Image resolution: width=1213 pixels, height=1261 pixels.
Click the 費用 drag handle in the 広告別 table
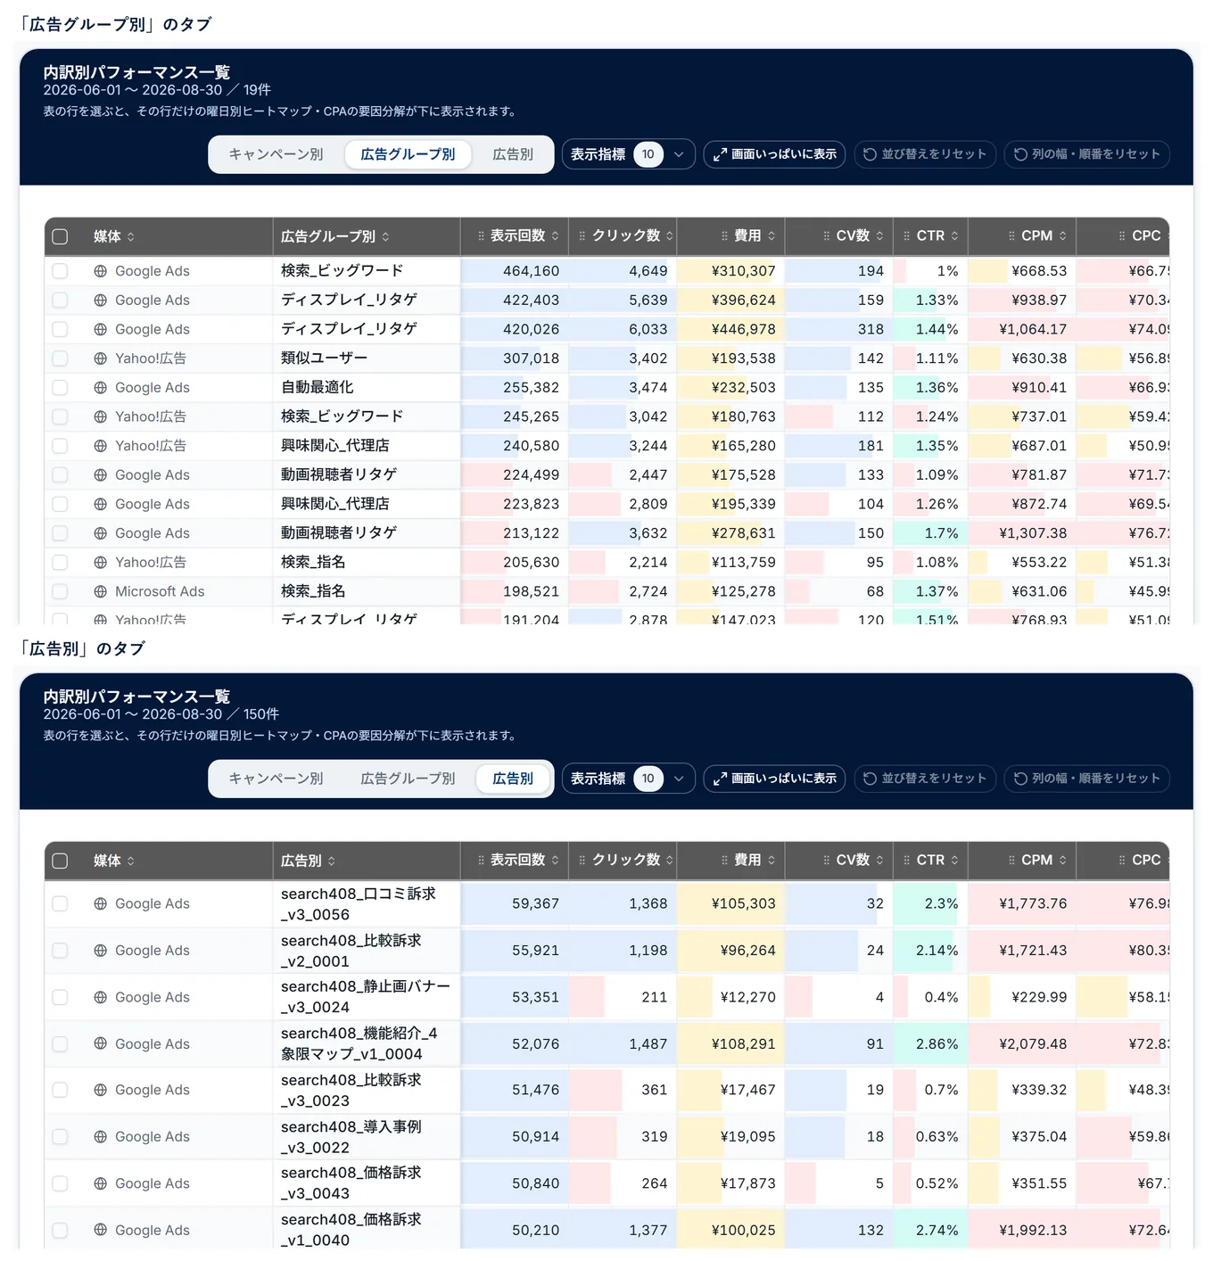pyautogui.click(x=725, y=861)
